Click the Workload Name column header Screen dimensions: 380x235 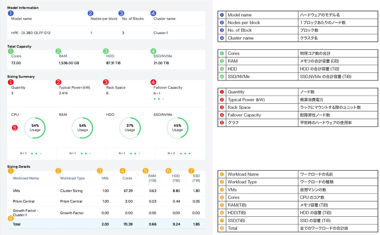pos(26,178)
